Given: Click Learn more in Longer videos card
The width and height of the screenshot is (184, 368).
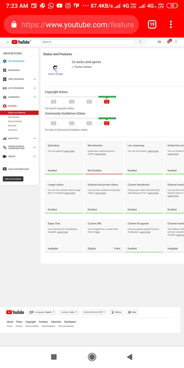Looking at the screenshot, I should click(x=70, y=193).
